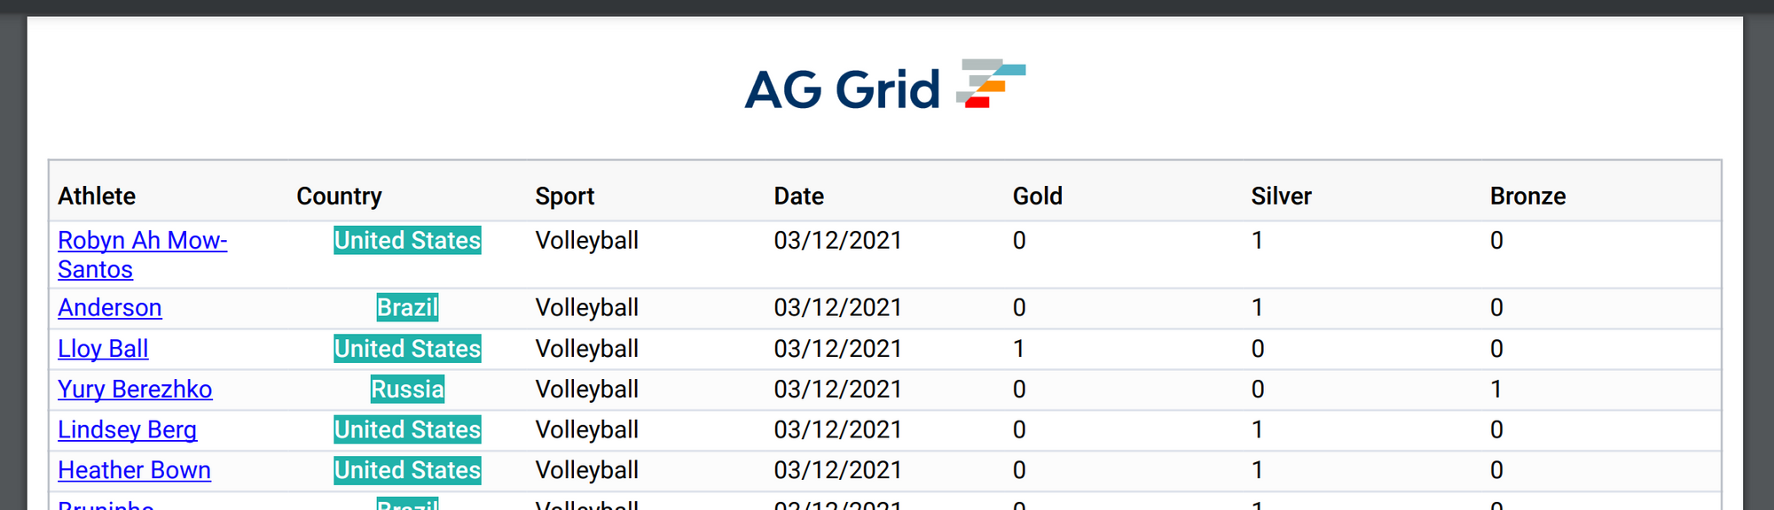
Task: Open the Robyn Ah Mow-Santos athlete link
Action: [143, 255]
